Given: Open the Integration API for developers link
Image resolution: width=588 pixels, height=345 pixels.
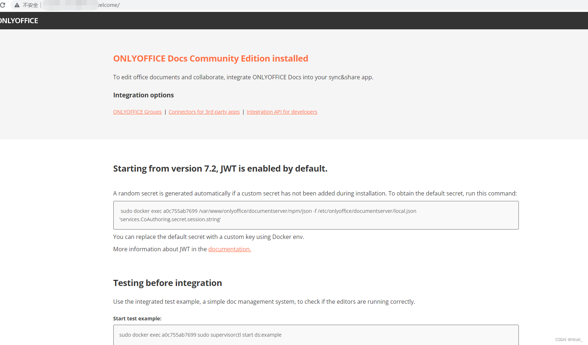Looking at the screenshot, I should [x=282, y=112].
